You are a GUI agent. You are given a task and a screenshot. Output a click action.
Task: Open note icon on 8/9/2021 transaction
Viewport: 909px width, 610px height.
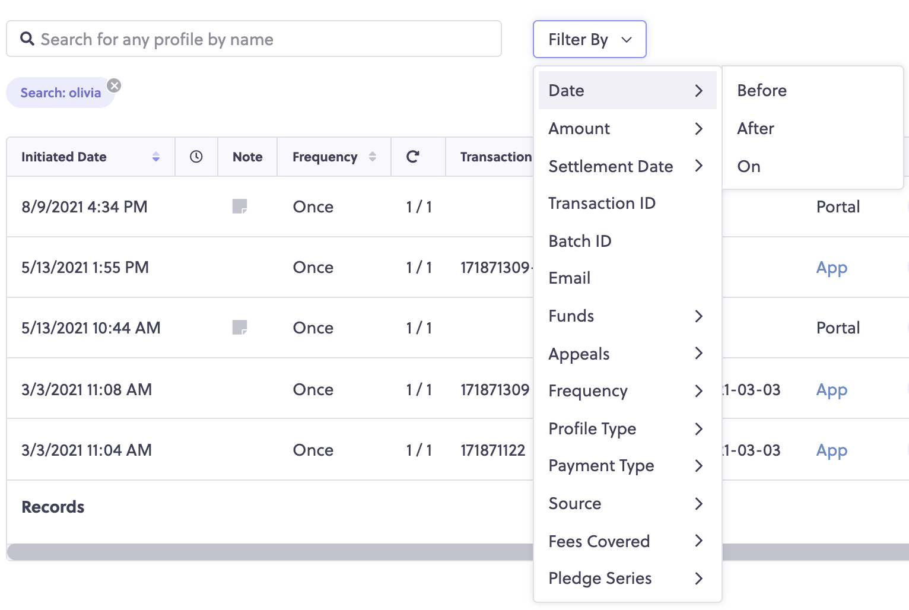pyautogui.click(x=240, y=206)
